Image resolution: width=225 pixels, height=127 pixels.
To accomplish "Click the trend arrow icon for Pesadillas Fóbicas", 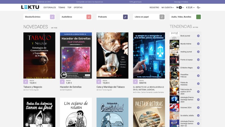I will (x=198, y=76).
